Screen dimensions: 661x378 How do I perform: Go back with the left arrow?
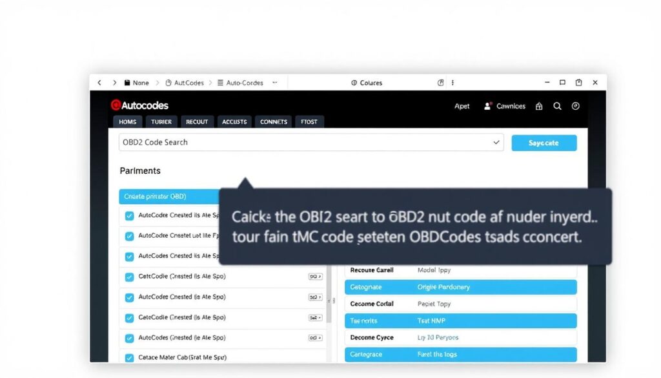99,83
